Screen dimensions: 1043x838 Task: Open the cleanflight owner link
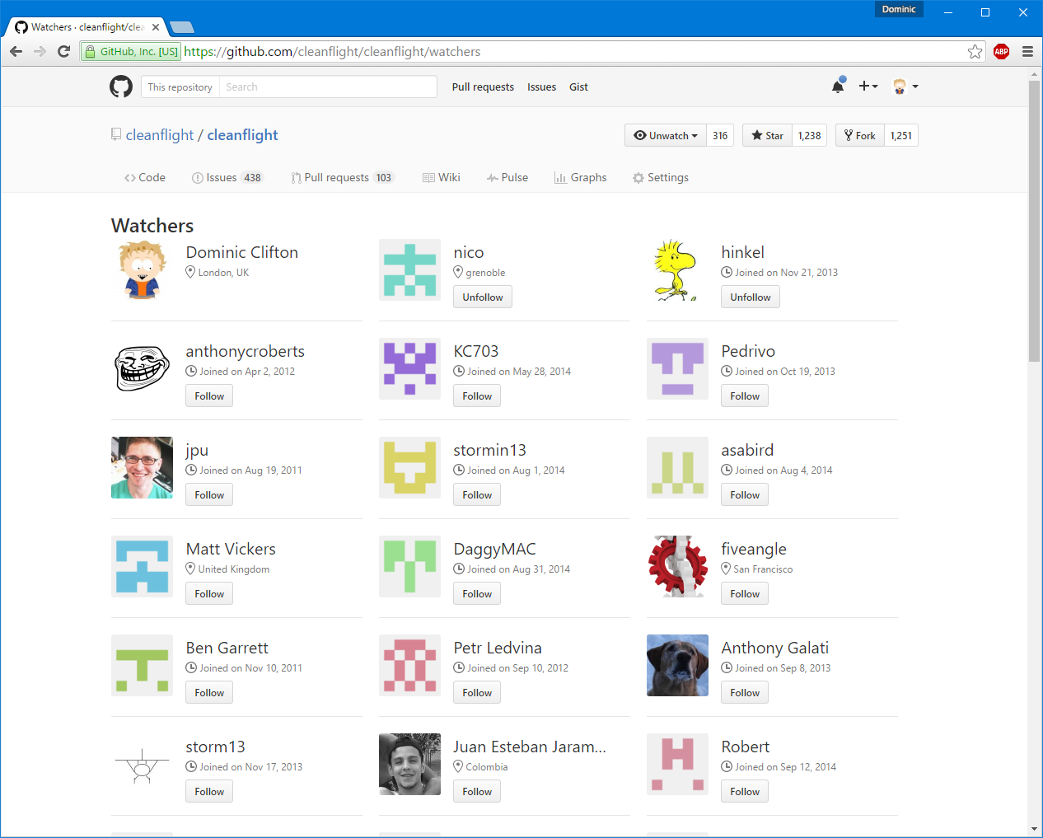[160, 135]
